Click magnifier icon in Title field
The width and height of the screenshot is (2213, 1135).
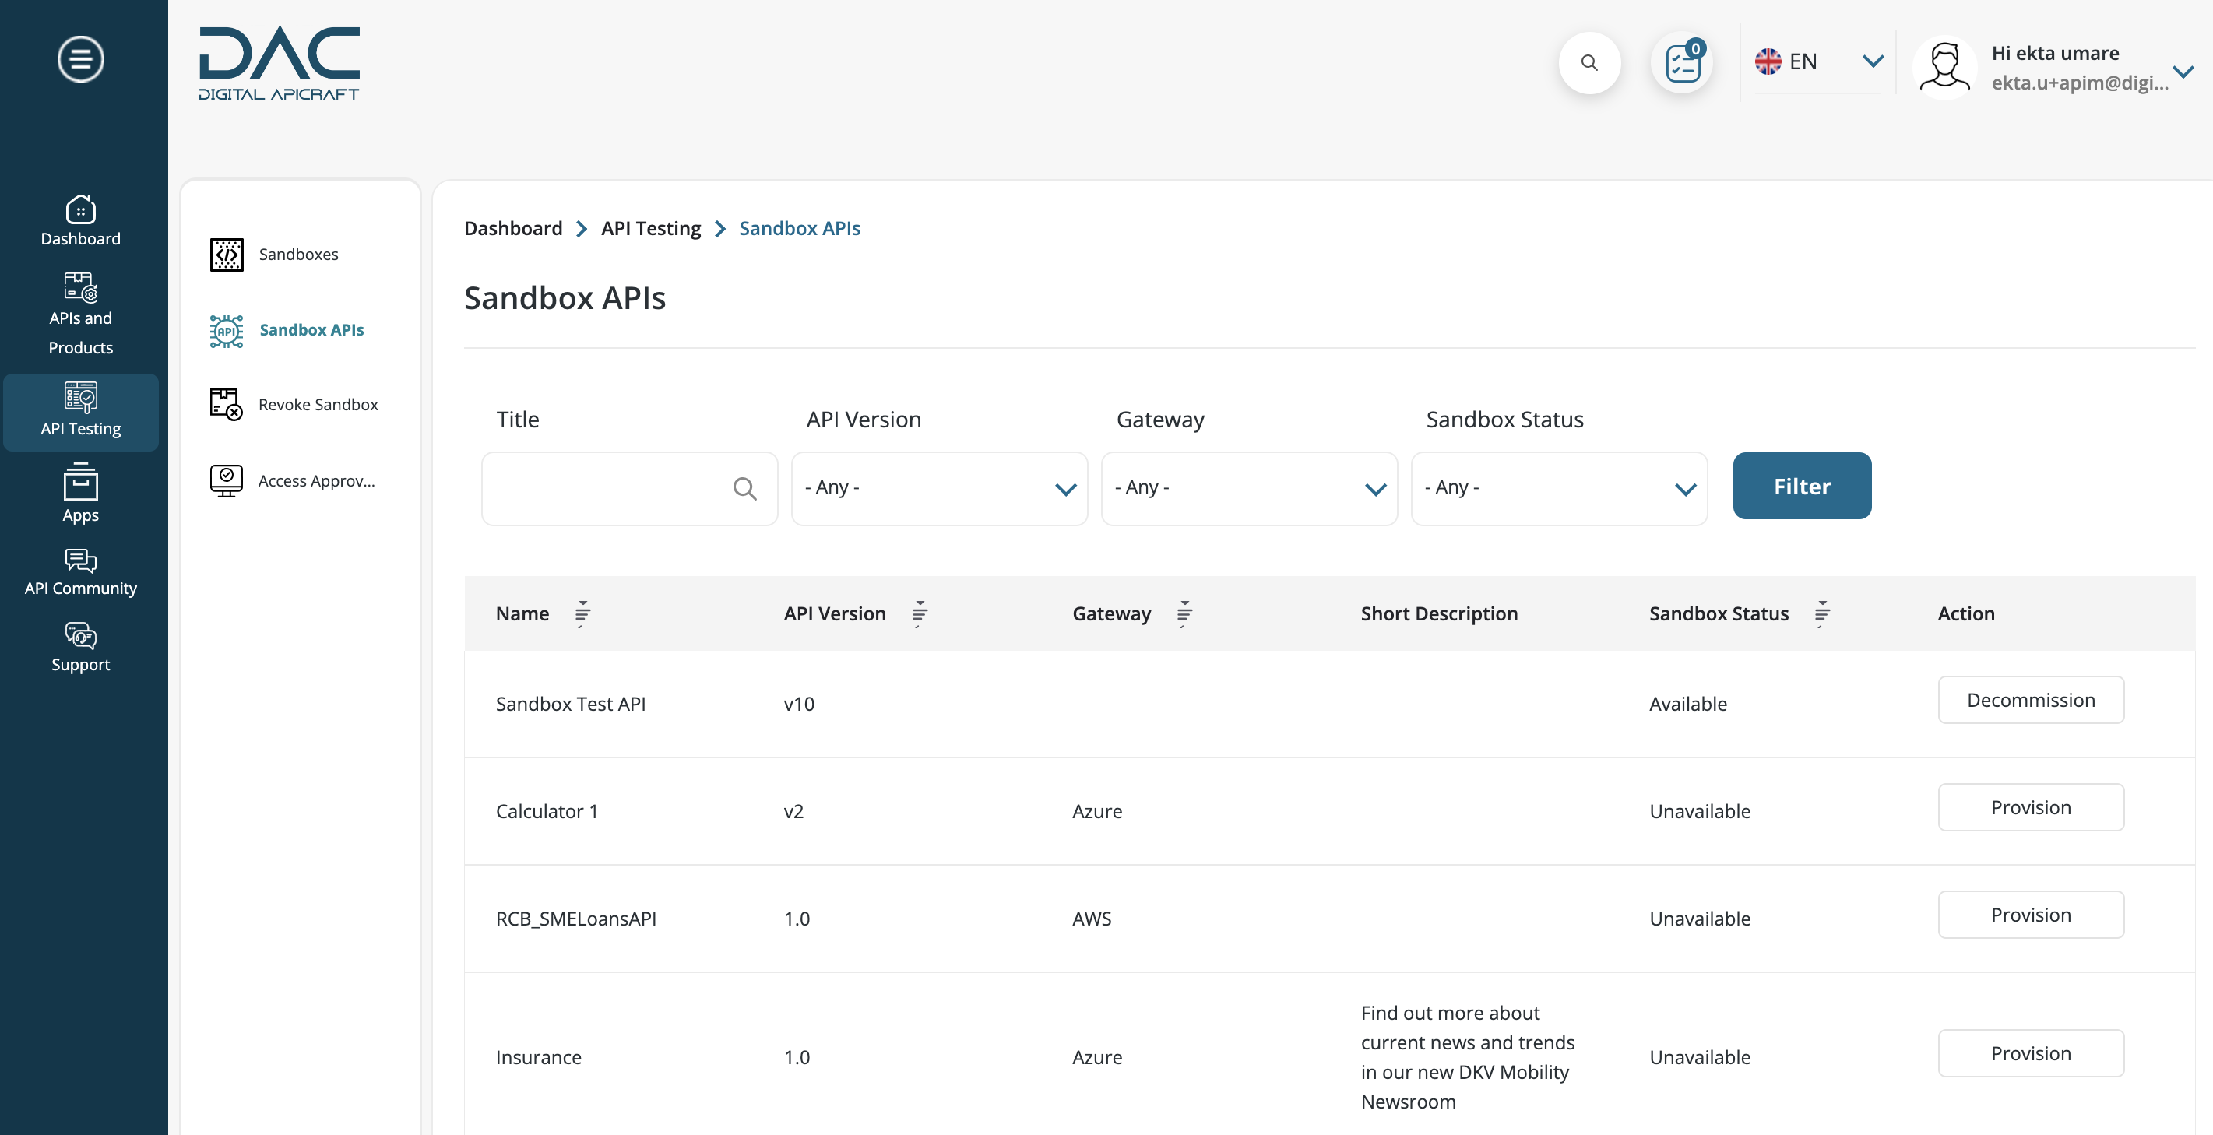(745, 489)
